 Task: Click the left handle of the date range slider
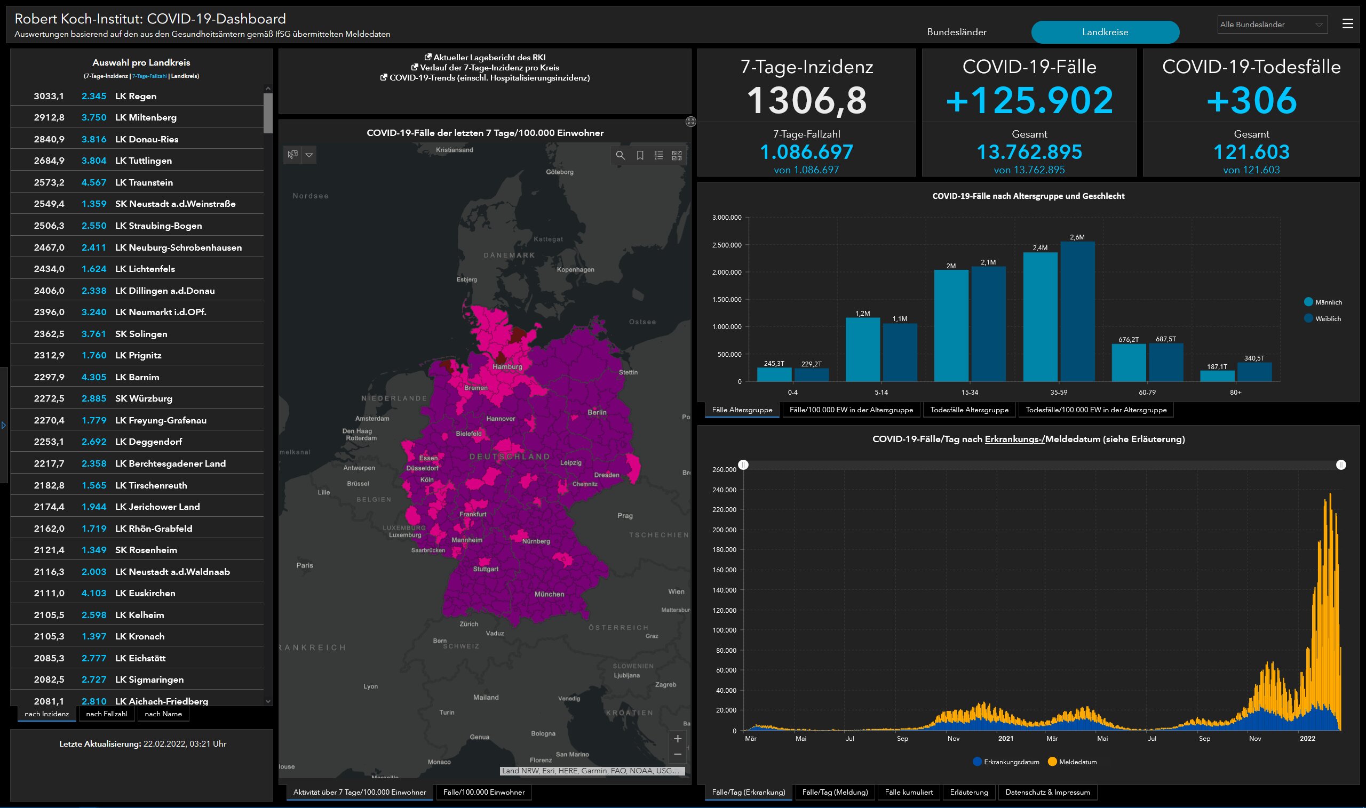743,465
